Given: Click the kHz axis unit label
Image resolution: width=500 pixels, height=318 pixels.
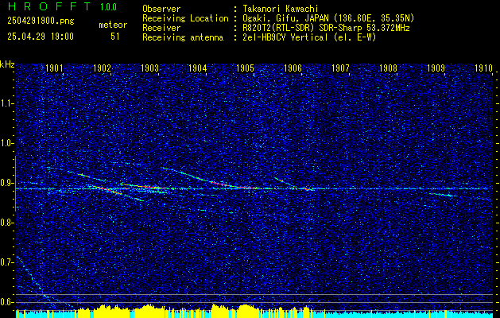Looking at the screenshot, I should click(7, 64).
